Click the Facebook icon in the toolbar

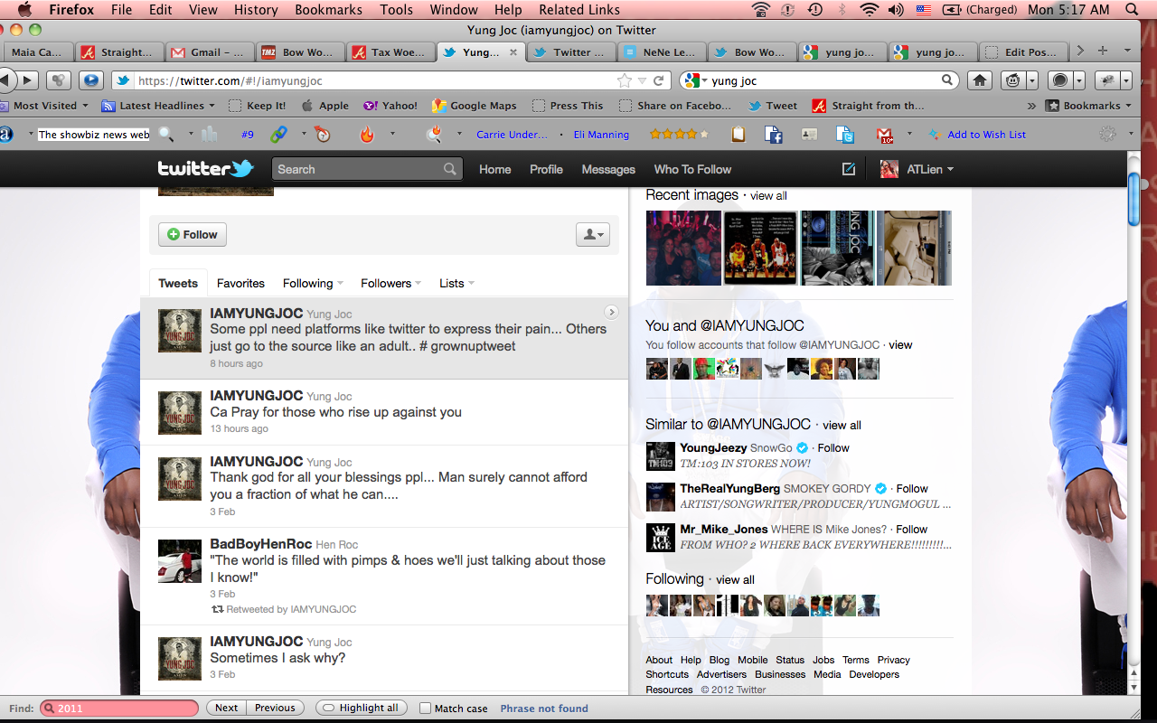click(774, 135)
